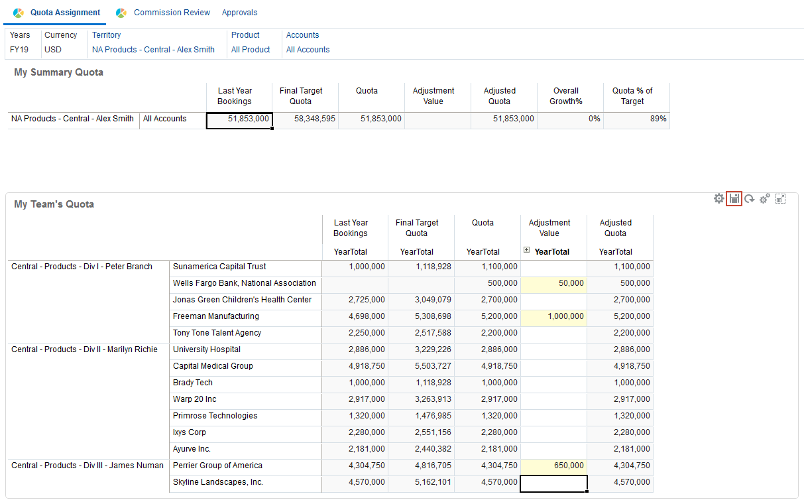Maximize the My Team's Quota grid
This screenshot has height=504, width=804.
(780, 198)
